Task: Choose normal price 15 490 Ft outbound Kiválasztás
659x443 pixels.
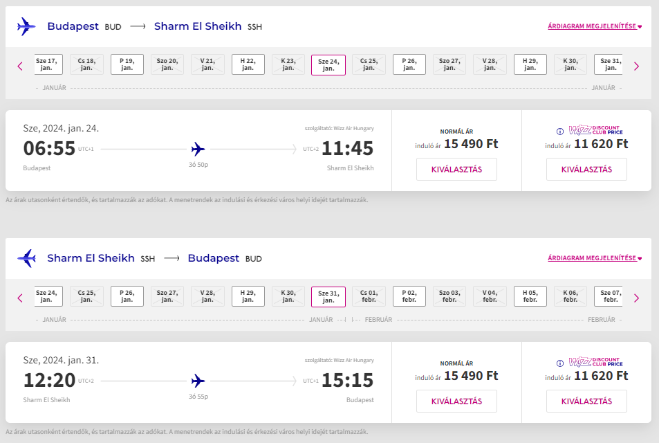Action: pos(456,170)
